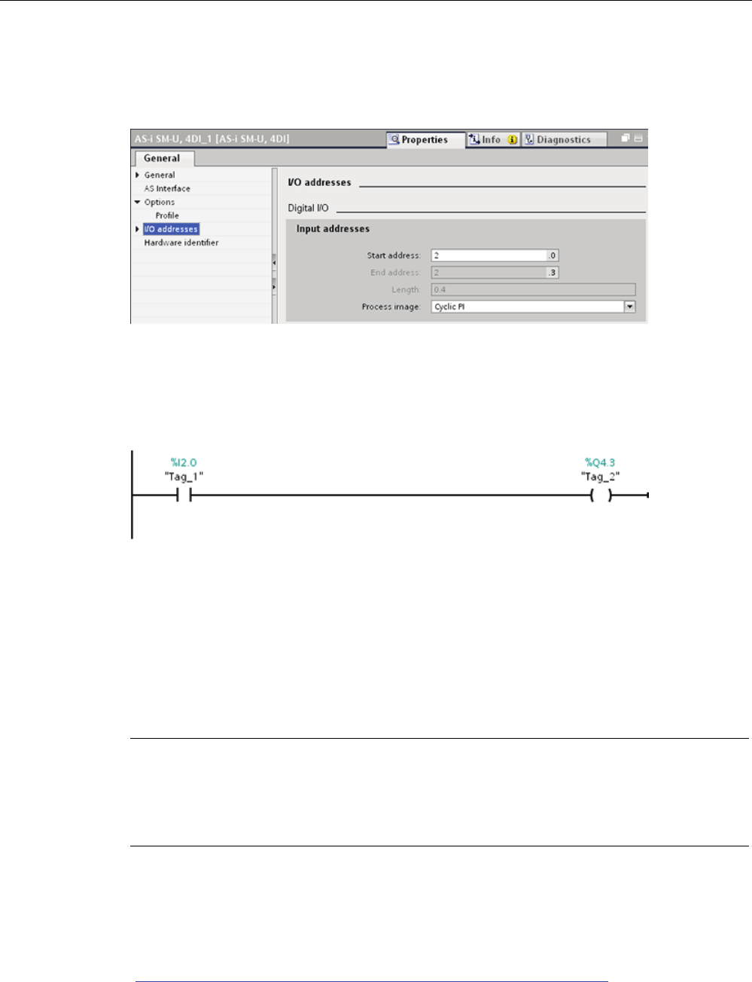Click the right splitter expand arrow
The image size is (752, 982).
274,288
